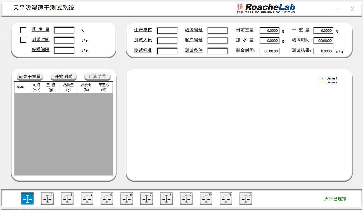The image size is (363, 210).
Task: Tick the 测试时间 checkbox
Action: click(x=23, y=40)
